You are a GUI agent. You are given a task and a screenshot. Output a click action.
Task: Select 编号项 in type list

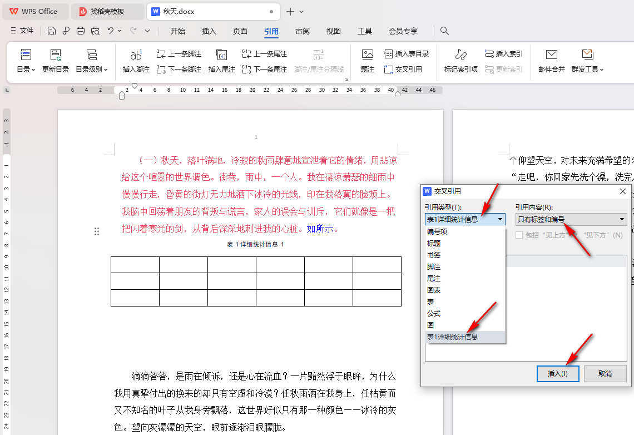coord(465,231)
